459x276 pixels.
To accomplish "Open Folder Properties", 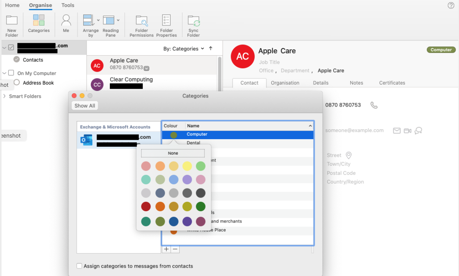I will 166,26.
